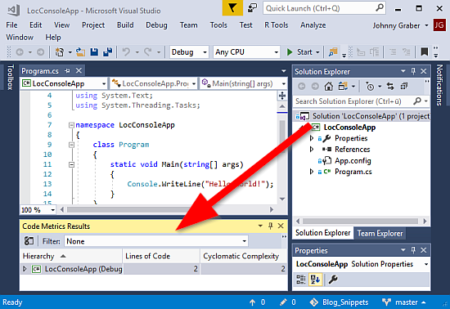Click Solution Explorer Pending Changes Filter icon
Image resolution: width=450 pixels, height=309 pixels.
370,87
